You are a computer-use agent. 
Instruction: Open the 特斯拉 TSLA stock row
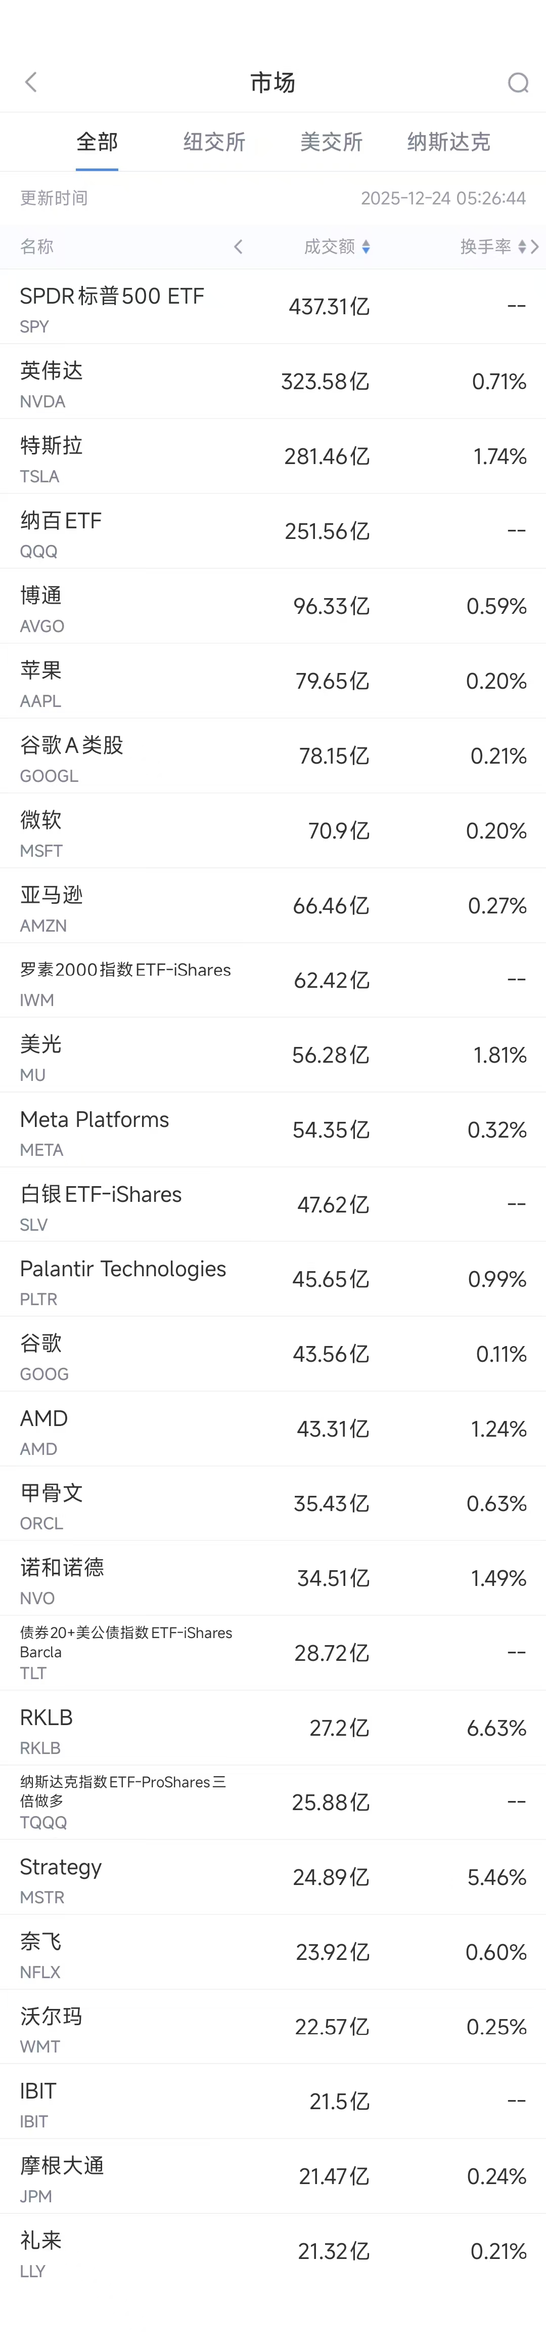pos(273,456)
